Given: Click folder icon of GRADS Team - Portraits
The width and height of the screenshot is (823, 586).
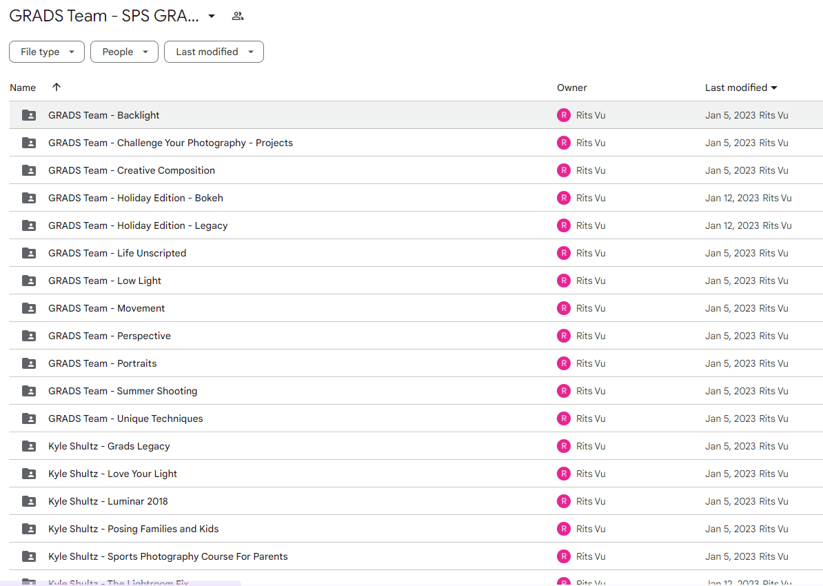Looking at the screenshot, I should tap(29, 363).
